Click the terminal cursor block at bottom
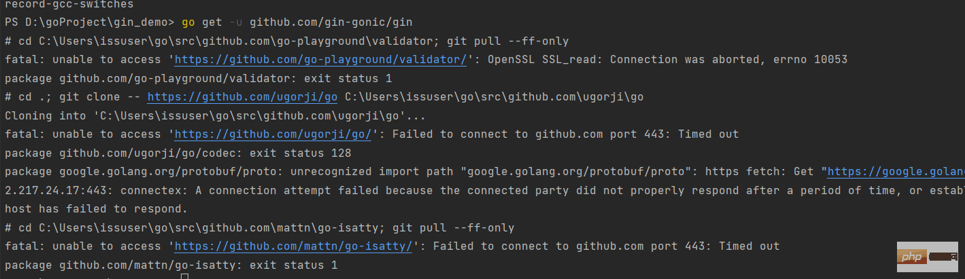This screenshot has height=279, width=965. [x=184, y=276]
